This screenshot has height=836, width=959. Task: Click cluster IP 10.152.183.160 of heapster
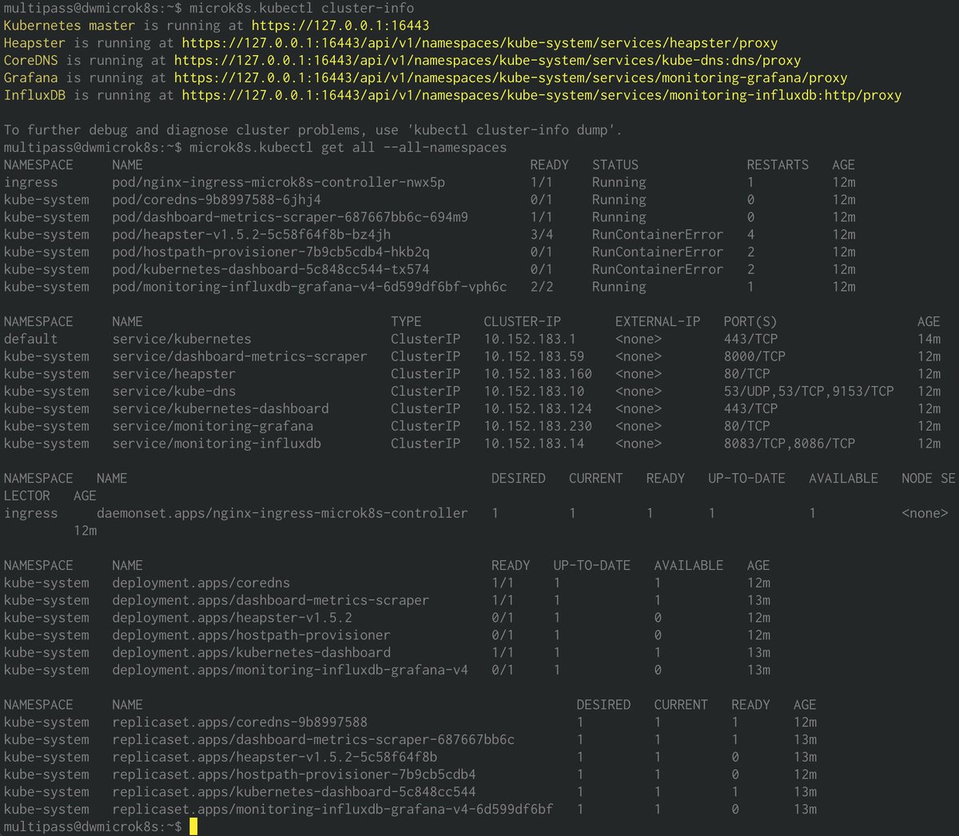click(x=538, y=374)
